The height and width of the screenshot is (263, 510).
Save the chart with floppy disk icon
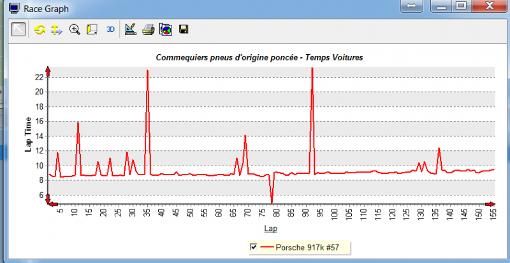click(x=183, y=29)
